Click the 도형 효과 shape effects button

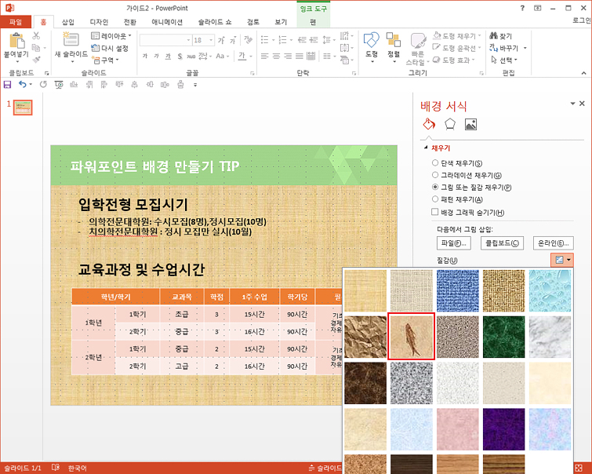(452, 60)
